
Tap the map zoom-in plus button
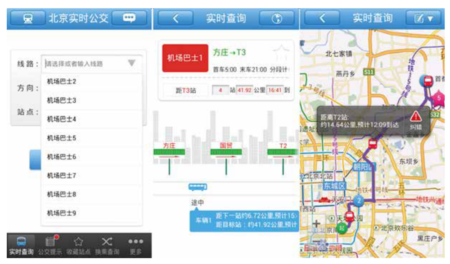[316, 223]
